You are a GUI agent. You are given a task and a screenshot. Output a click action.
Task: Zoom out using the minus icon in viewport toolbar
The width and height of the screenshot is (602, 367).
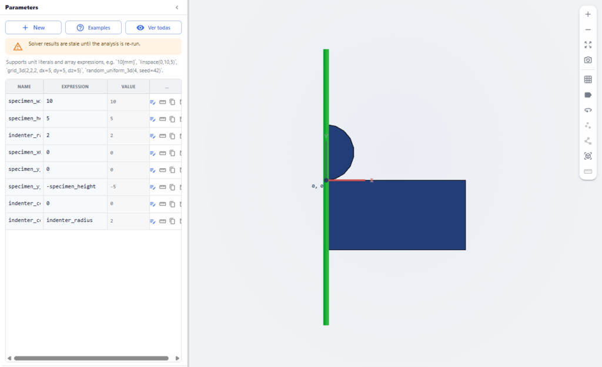[x=588, y=29]
